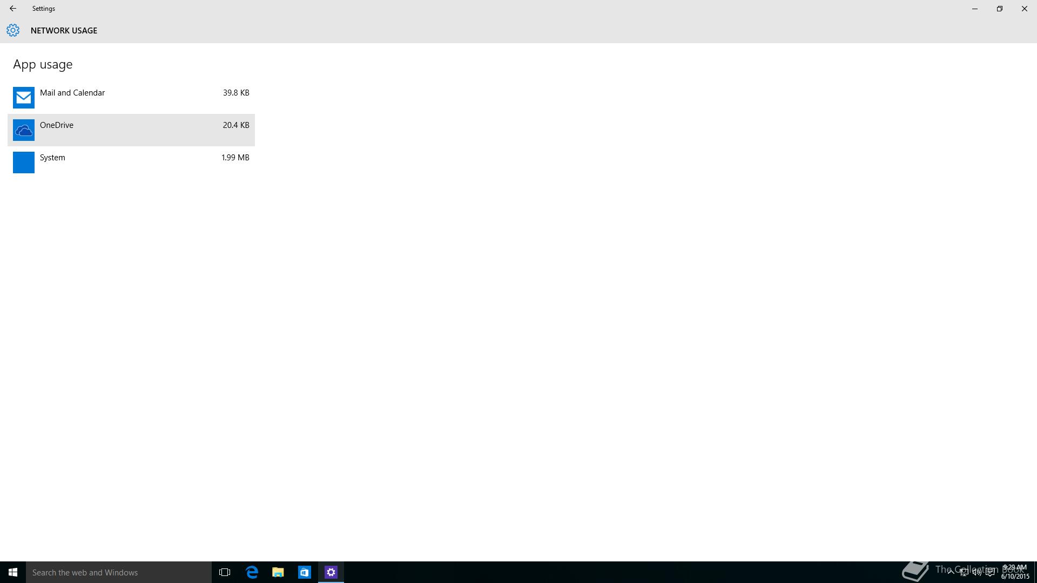Click the 20.4 KB usage value
This screenshot has height=583, width=1037.
tap(236, 125)
